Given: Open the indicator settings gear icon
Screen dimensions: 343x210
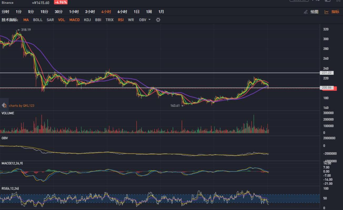Looking at the screenshot, I should [x=158, y=20].
